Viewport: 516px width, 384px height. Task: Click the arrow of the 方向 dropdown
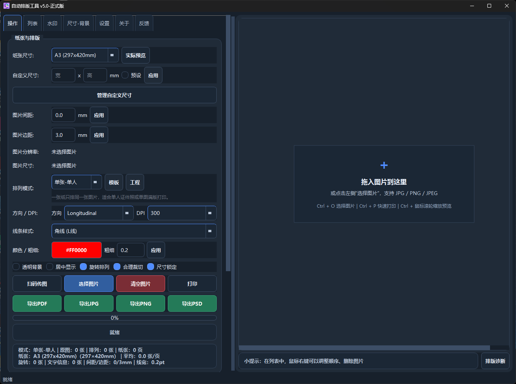[x=127, y=213]
